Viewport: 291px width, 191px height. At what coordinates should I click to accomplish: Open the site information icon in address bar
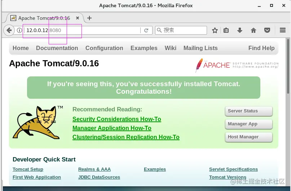[x=19, y=30]
